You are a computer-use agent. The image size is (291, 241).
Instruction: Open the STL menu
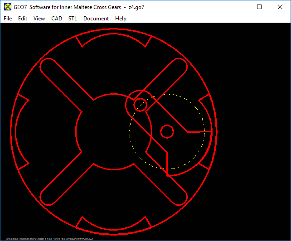pos(73,19)
